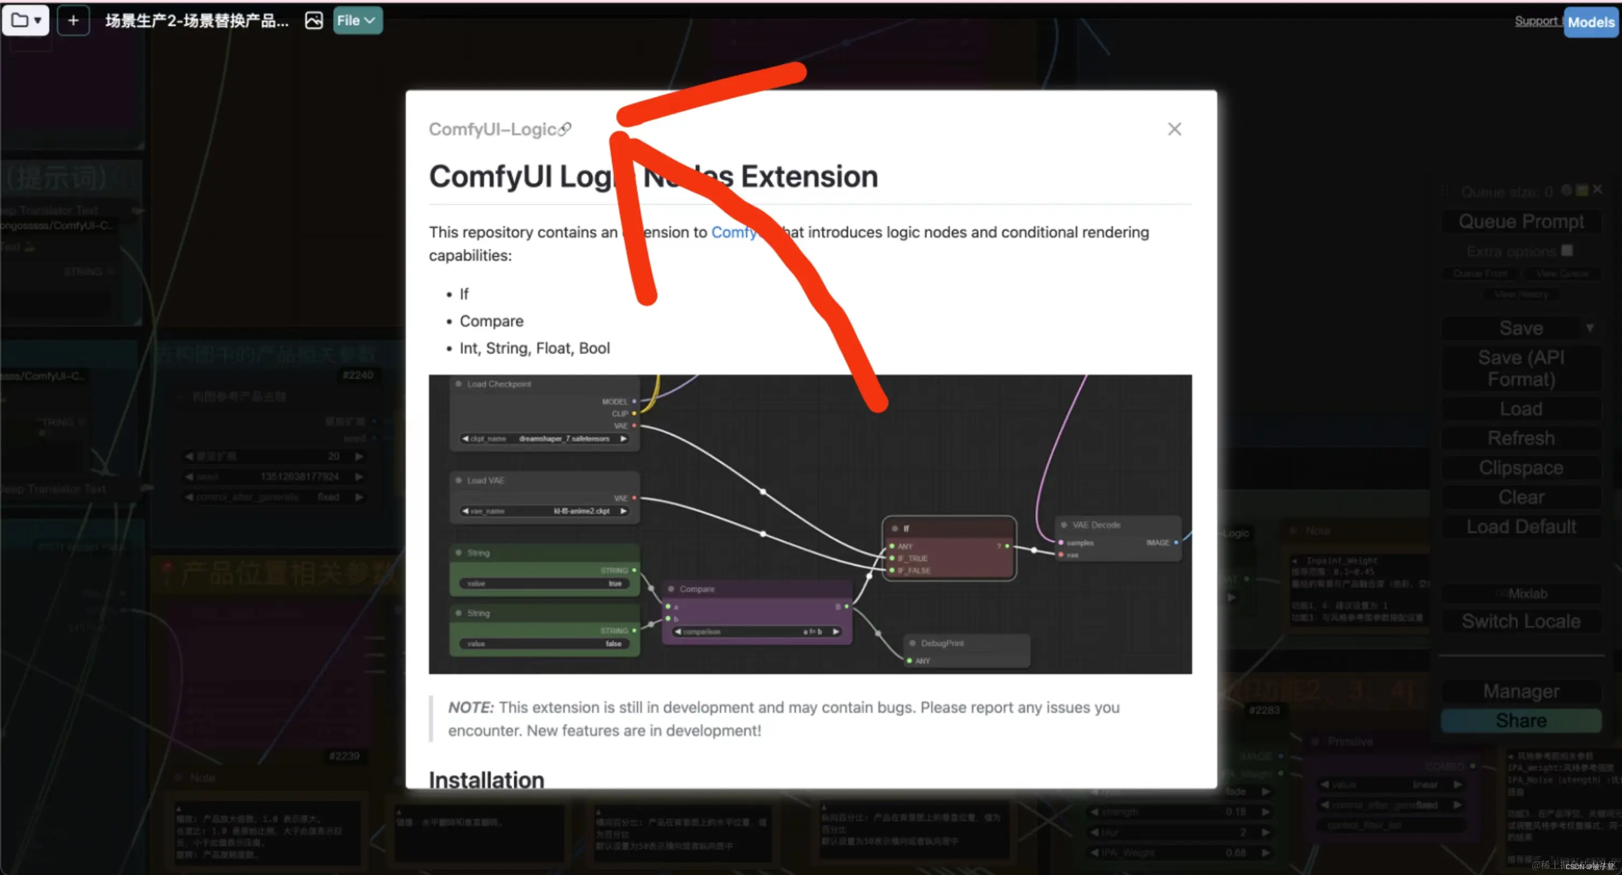Click the Support link at top right

pos(1535,21)
